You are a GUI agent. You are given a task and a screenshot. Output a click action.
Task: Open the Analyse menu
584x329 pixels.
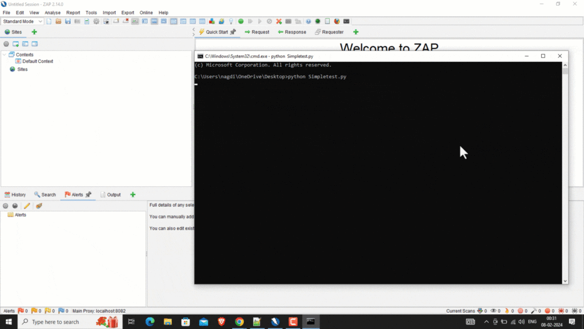click(x=52, y=13)
